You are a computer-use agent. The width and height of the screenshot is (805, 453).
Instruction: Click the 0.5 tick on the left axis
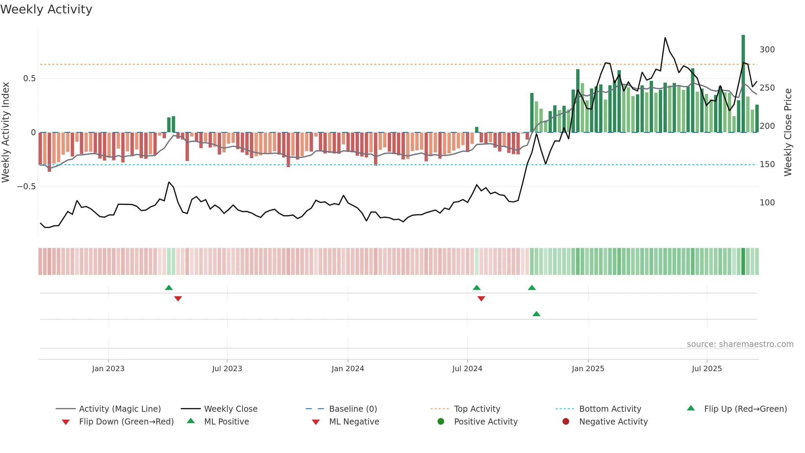(29, 79)
